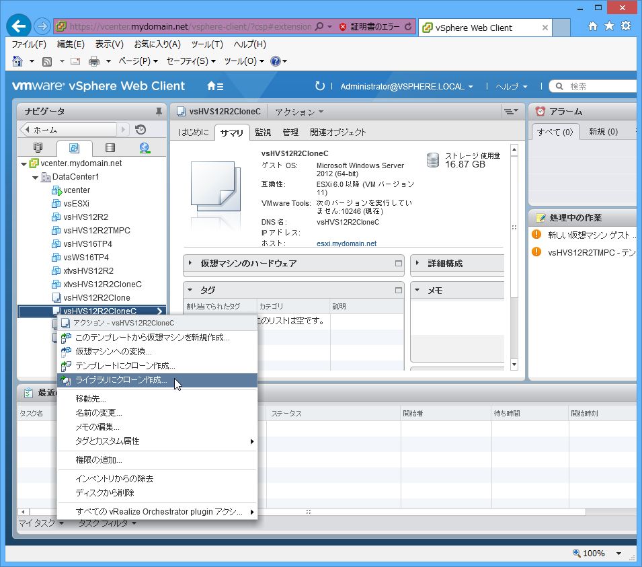Viewport: 642px width, 567px height.
Task: Open the お気に入り(A) browser menu
Action: pos(157,44)
